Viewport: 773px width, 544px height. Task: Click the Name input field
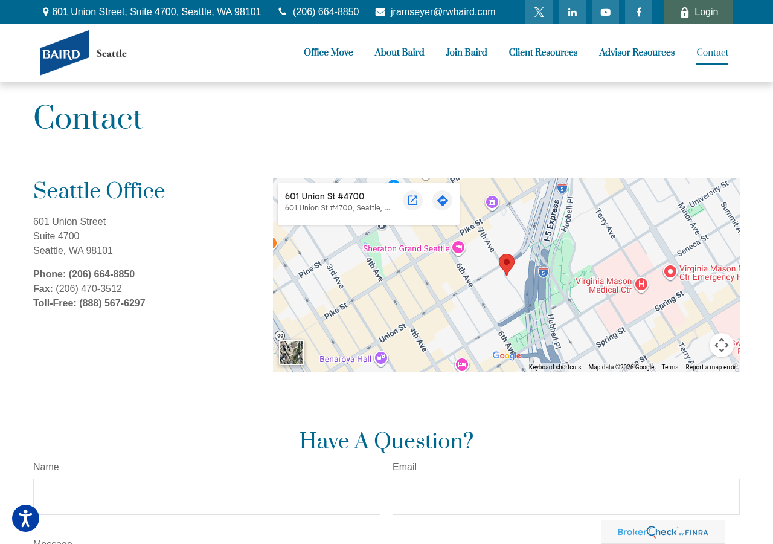pos(207,497)
